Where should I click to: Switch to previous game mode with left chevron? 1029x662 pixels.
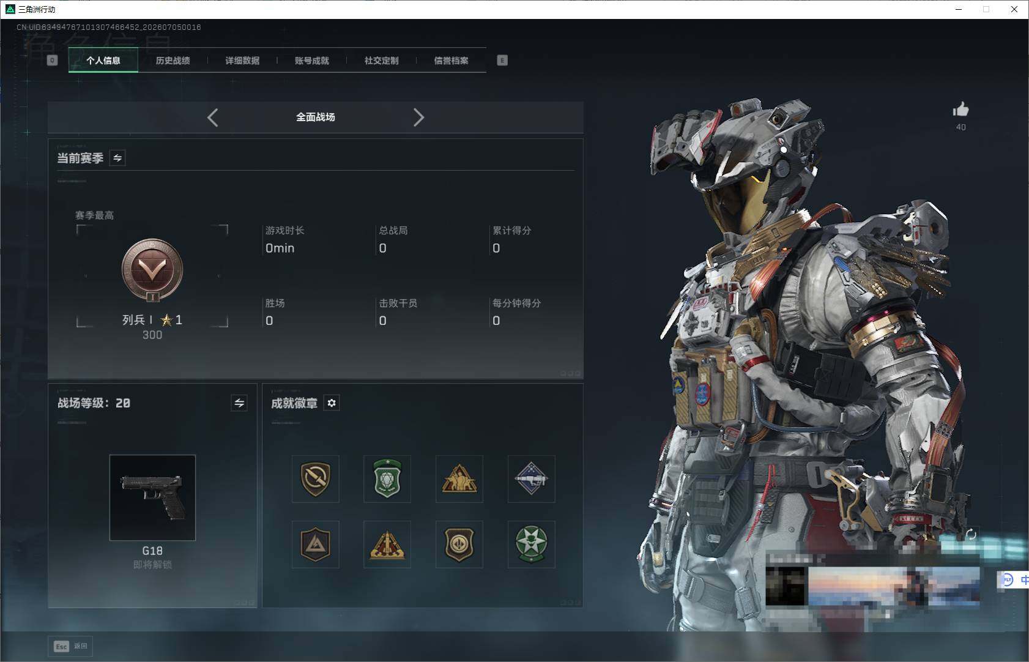pos(212,117)
